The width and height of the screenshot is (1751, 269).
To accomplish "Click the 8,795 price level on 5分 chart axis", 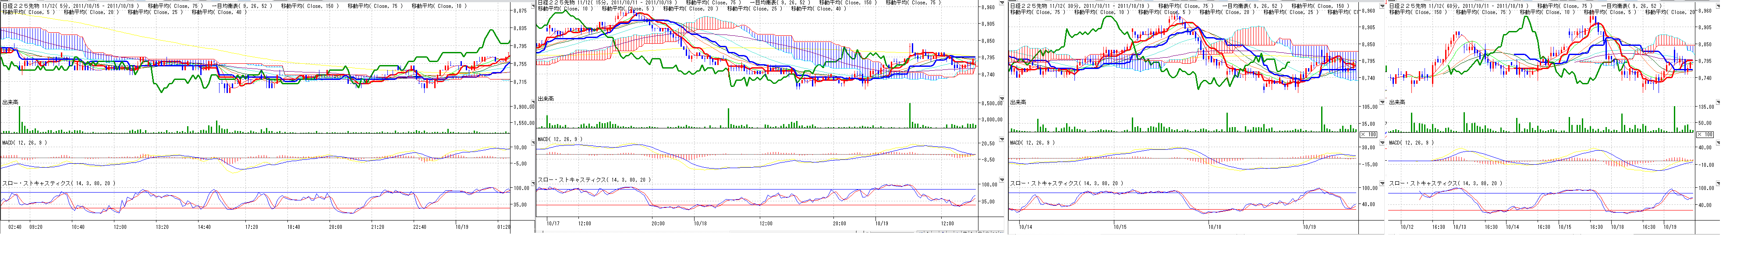I will [x=520, y=47].
